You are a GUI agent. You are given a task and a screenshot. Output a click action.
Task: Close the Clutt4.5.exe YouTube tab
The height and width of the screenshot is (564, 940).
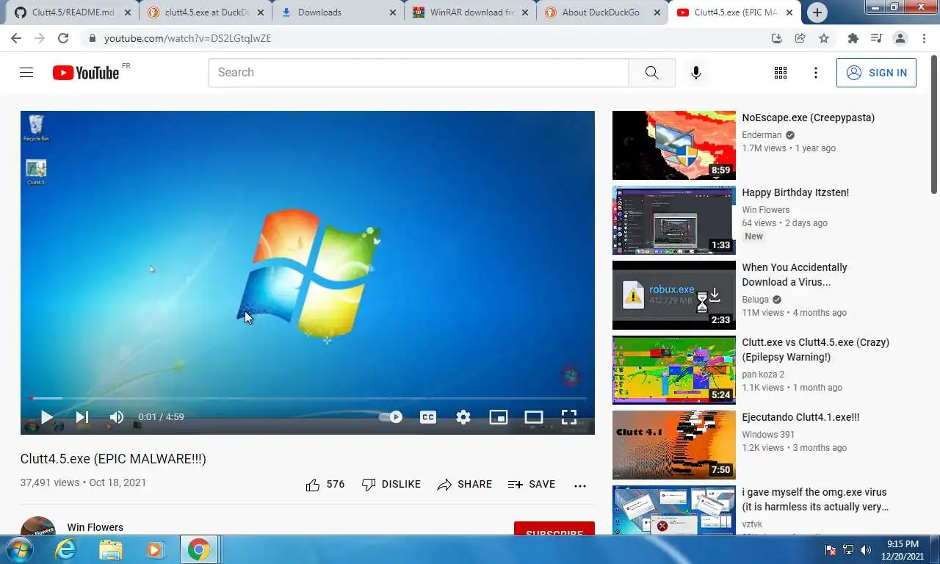tap(790, 12)
